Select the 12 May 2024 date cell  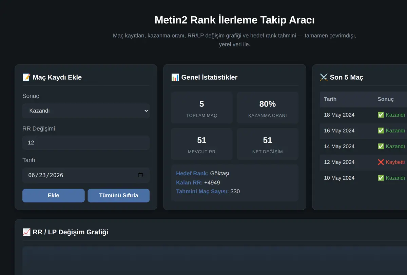(339, 162)
